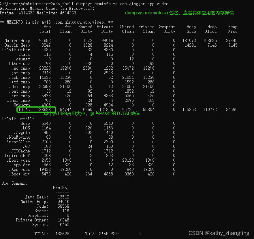Click the .jar mmap row label
Image resolution: width=254 pixels, height=239 pixels.
tap(19, 73)
